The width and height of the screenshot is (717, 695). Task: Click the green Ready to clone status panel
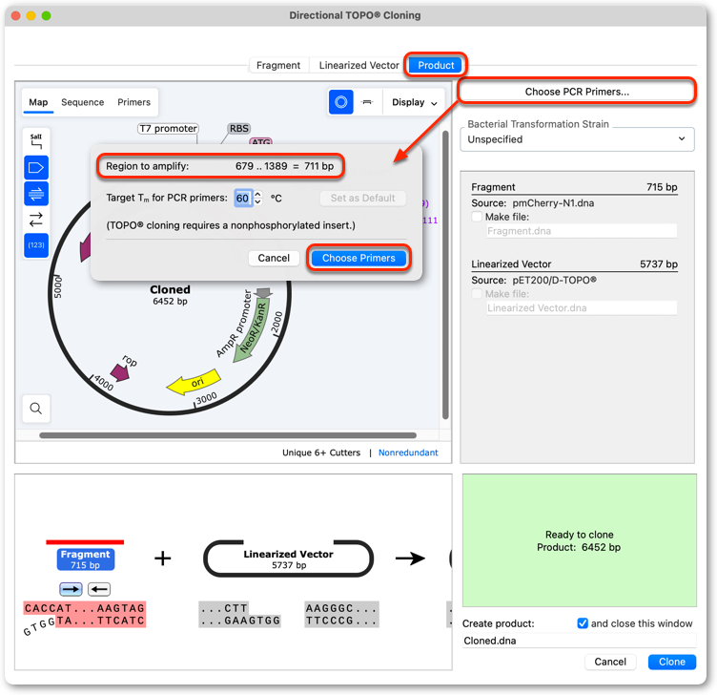579,540
